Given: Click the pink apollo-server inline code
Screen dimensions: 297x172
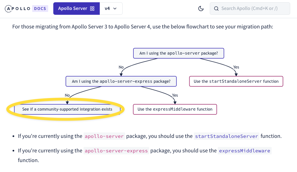Looking at the screenshot, I should tap(104, 136).
